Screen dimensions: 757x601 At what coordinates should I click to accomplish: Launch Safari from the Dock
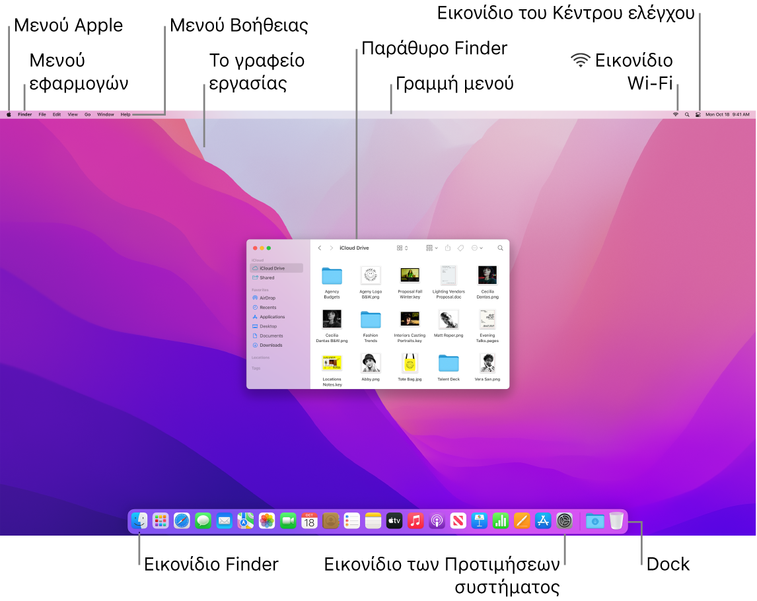click(180, 521)
